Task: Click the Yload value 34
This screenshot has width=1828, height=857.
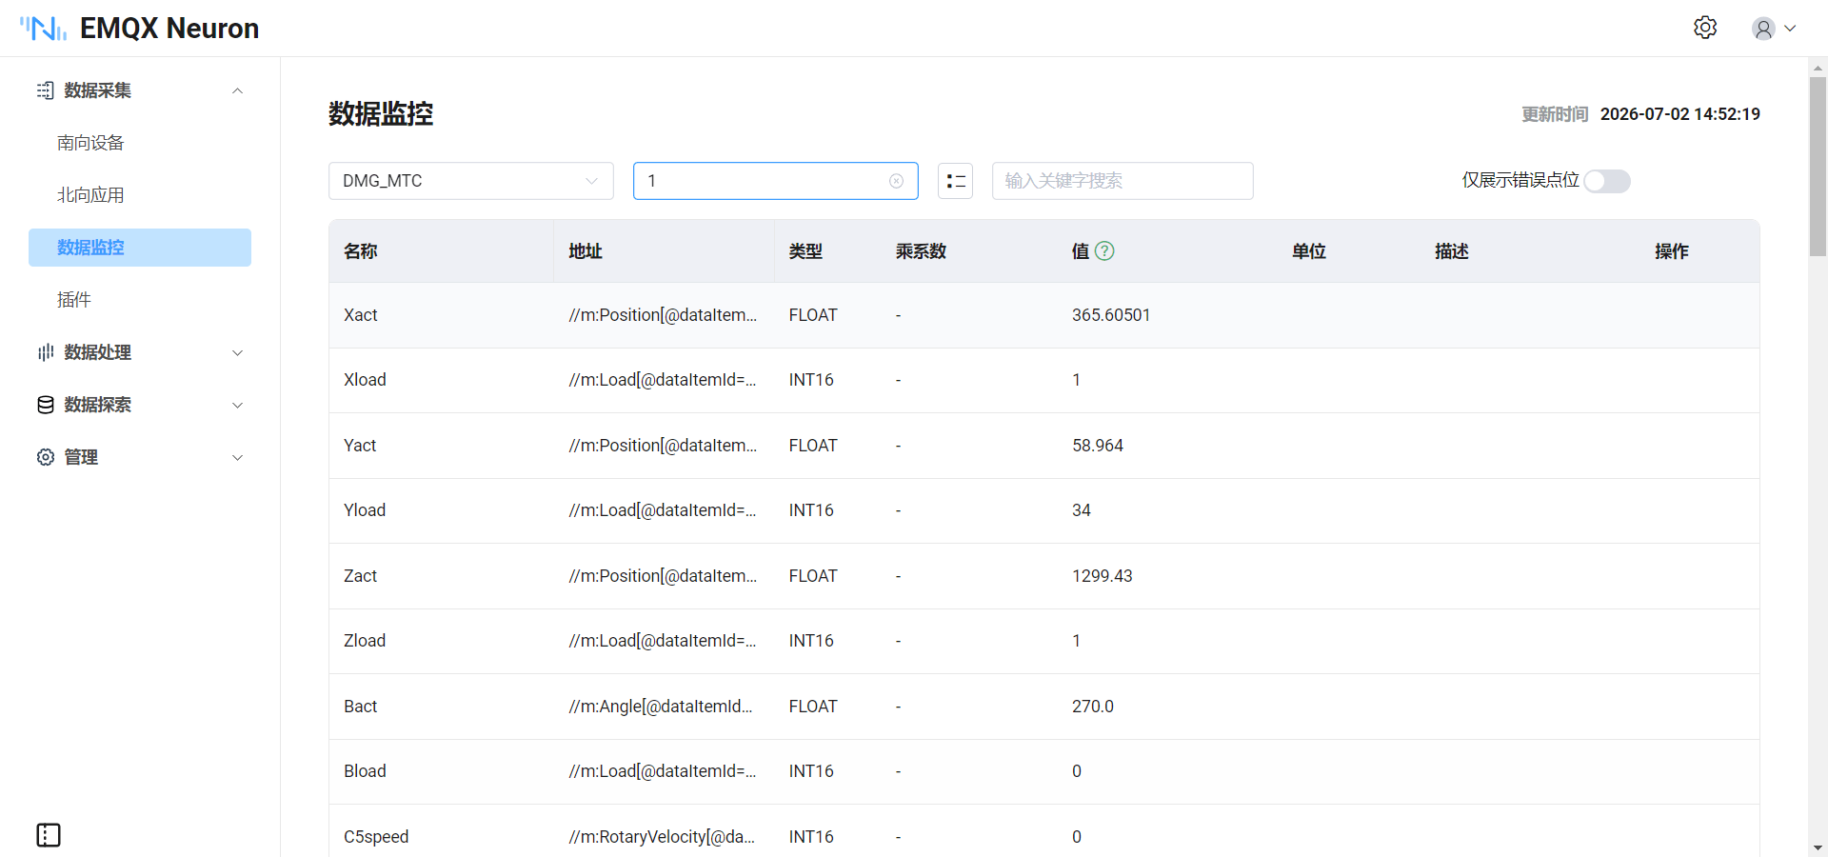Action: pos(1082,510)
